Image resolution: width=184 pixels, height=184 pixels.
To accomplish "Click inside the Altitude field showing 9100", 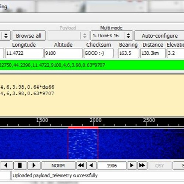I will click(63, 53).
